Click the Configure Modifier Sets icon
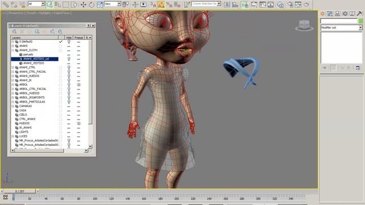 click(x=358, y=68)
